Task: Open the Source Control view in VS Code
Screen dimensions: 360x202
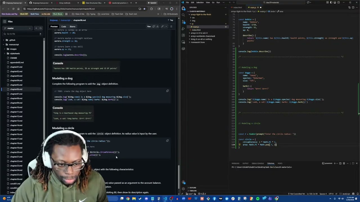Action: pos(183,22)
